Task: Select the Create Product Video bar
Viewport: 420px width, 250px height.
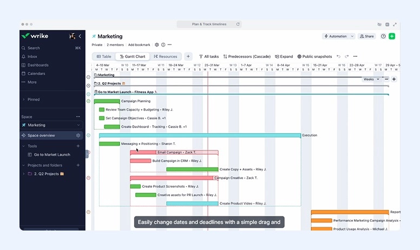Action: point(192,203)
